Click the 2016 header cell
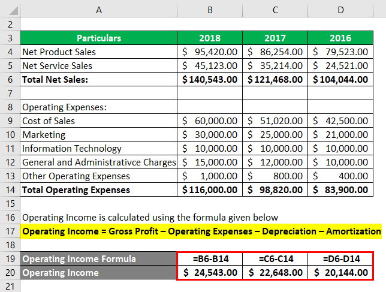 pos(340,38)
